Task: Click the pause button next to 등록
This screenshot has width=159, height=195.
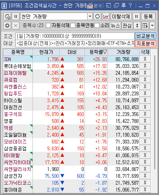Action: (136, 16)
